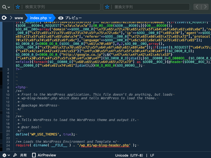Click the closing ?> tag on line 3
Image resolution: width=211 pixels, height=158 pixels.
tap(18, 69)
